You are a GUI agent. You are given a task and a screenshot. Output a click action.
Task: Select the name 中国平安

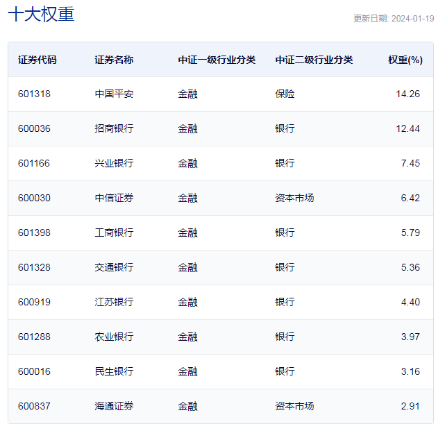point(114,94)
